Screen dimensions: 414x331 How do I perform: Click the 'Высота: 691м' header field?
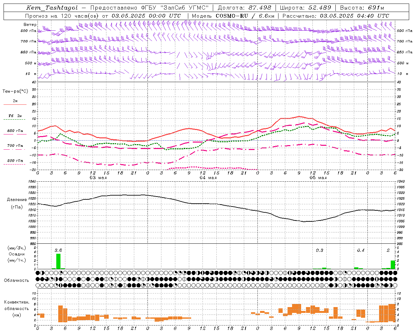[x=362, y=8]
